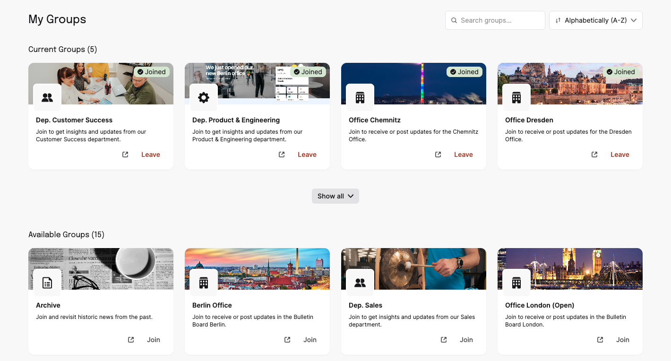Viewport: 671px width, 361px height.
Task: Click the Dep. Sales card title
Action: coord(366,305)
